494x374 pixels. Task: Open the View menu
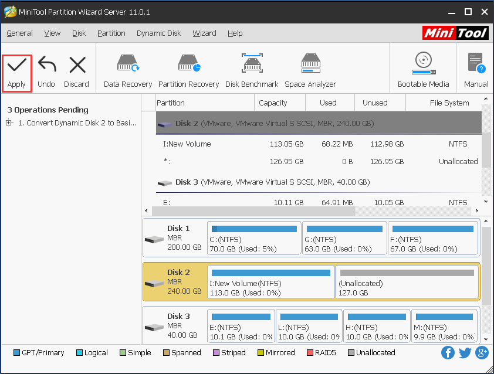52,33
